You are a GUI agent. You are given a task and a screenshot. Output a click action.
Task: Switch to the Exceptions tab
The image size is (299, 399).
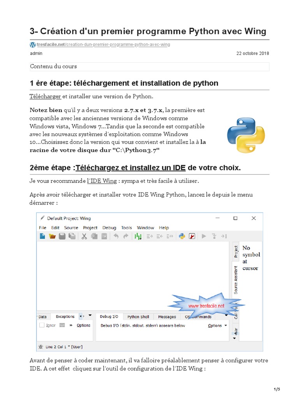click(65, 316)
